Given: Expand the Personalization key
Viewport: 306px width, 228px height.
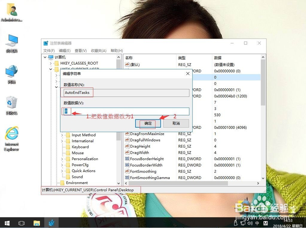Looking at the screenshot, I should click(62, 159).
